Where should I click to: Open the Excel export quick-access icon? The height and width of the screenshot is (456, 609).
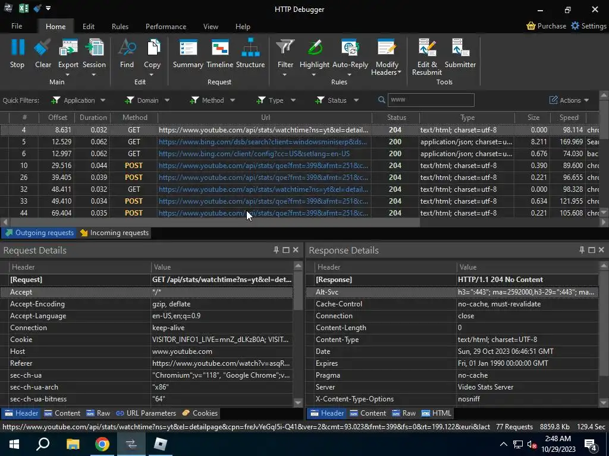pyautogui.click(x=24, y=8)
